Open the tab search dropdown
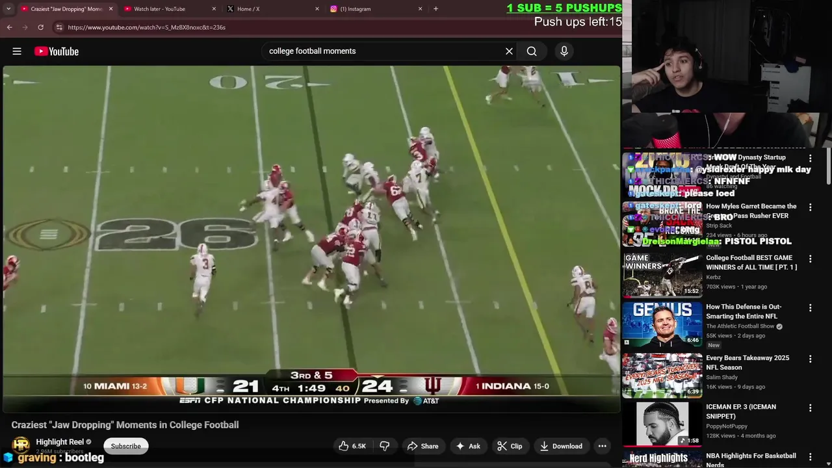The image size is (832, 468). 8,9
